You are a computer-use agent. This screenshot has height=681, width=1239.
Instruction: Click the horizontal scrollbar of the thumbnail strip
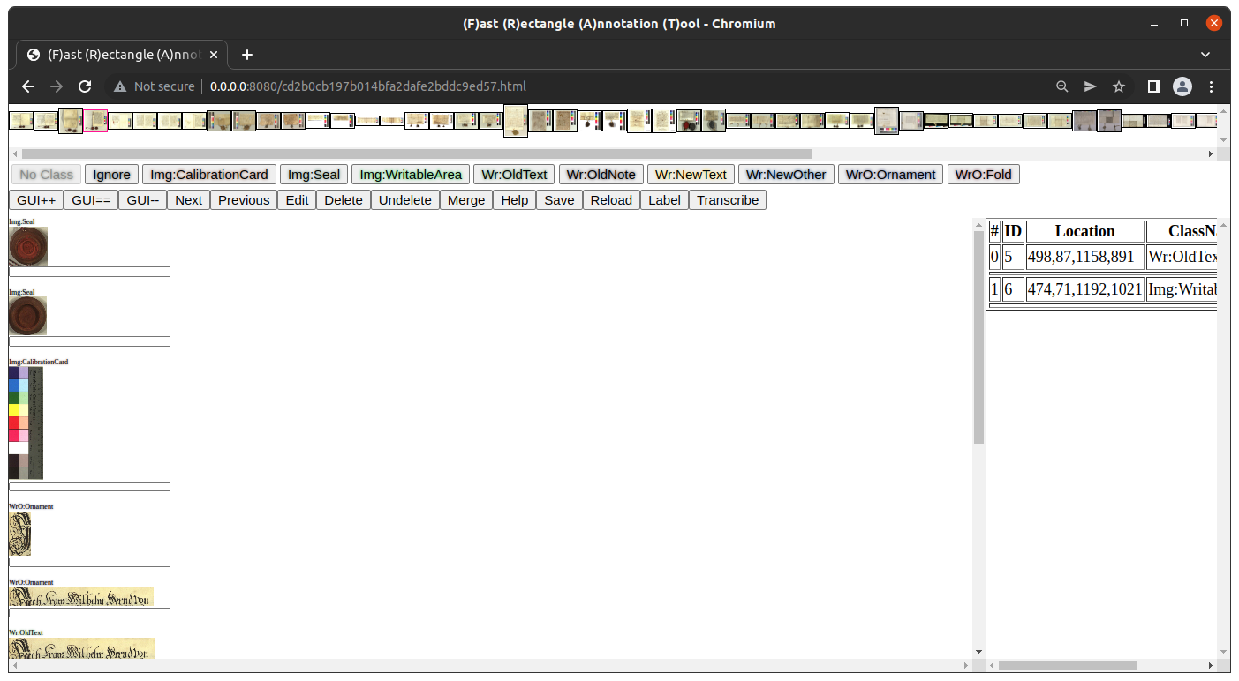[417, 153]
